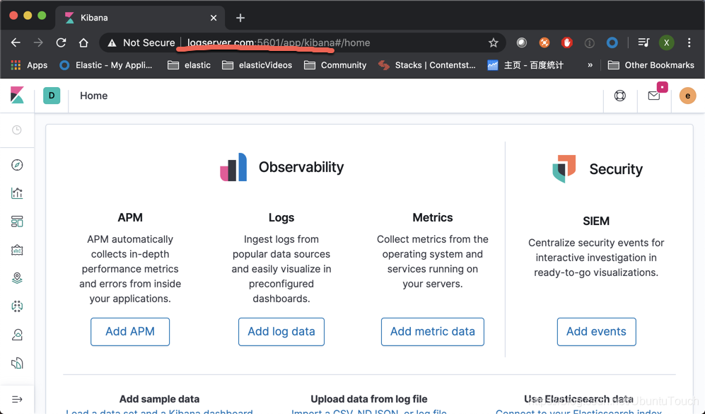Select the Kibana browser tab
The width and height of the screenshot is (705, 414).
[x=139, y=18]
